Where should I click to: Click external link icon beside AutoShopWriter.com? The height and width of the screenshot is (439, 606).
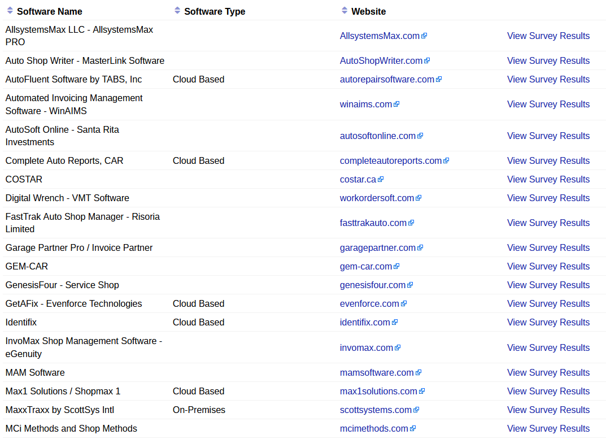coord(427,60)
